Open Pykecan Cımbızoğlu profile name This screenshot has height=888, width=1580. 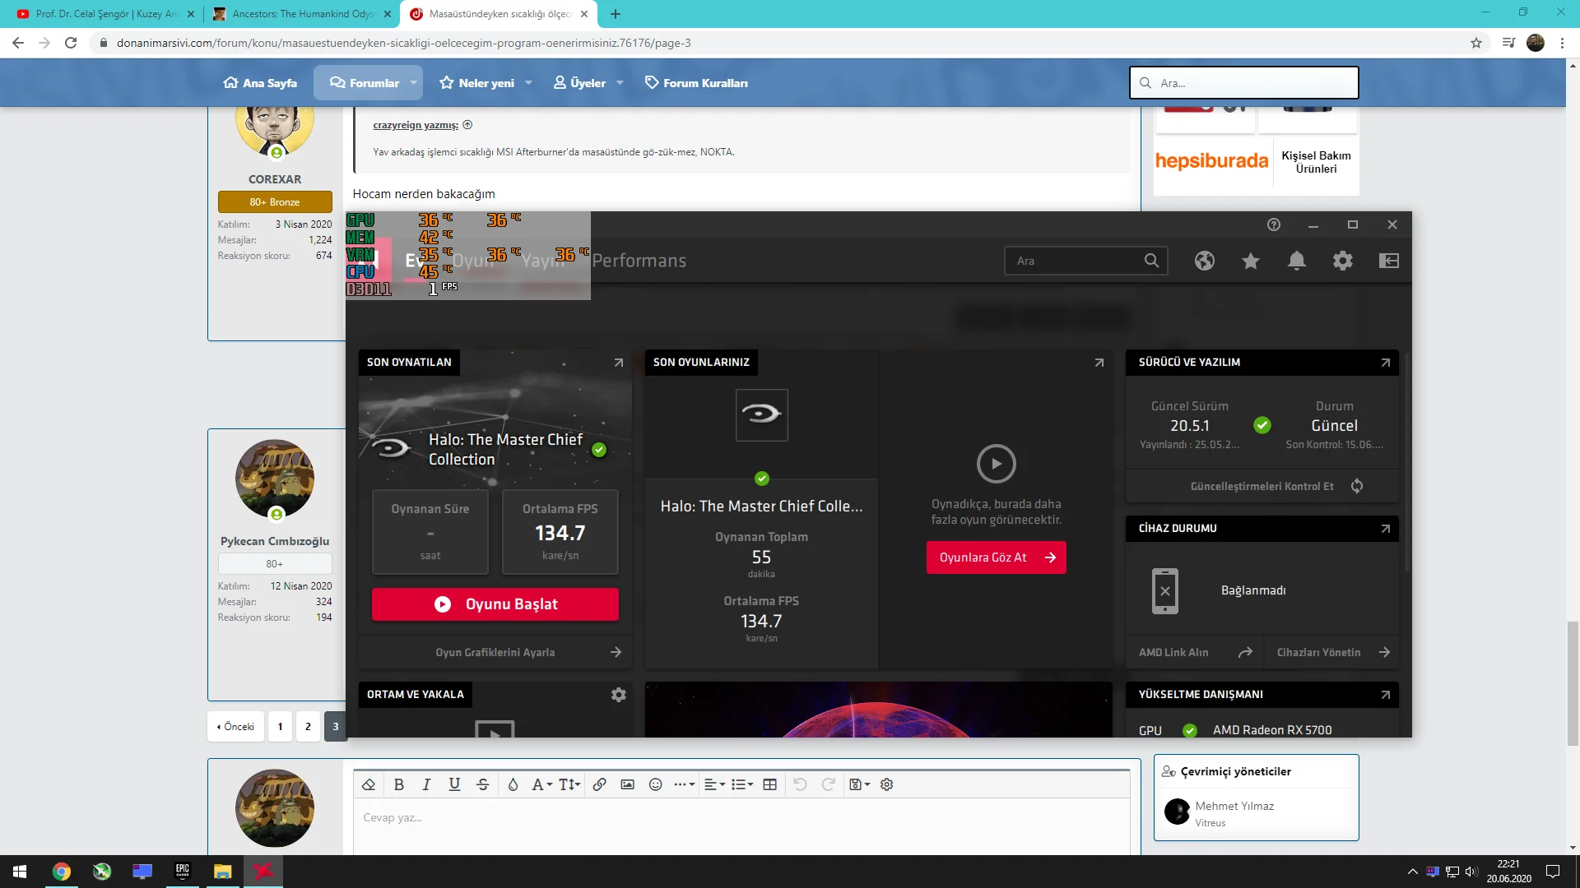click(x=275, y=541)
